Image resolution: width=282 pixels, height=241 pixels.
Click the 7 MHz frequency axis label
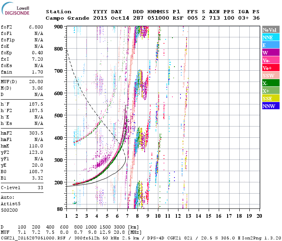pyautogui.click(x=127, y=216)
